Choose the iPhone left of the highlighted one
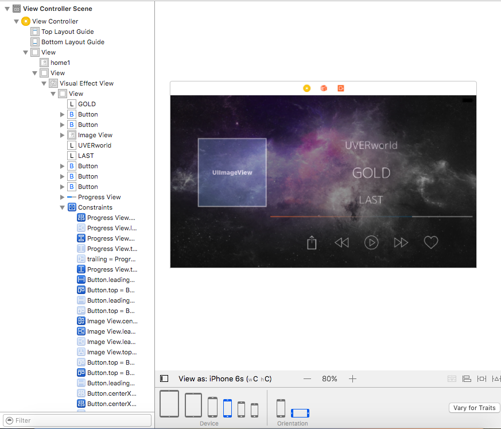 [212, 407]
